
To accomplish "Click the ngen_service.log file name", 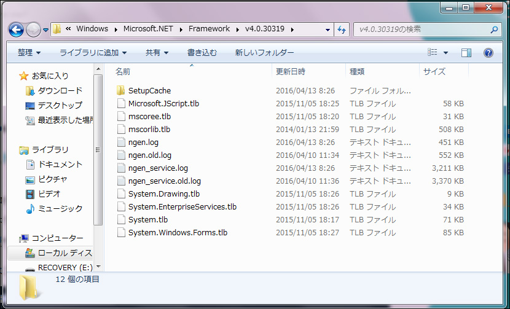I will coord(158,168).
